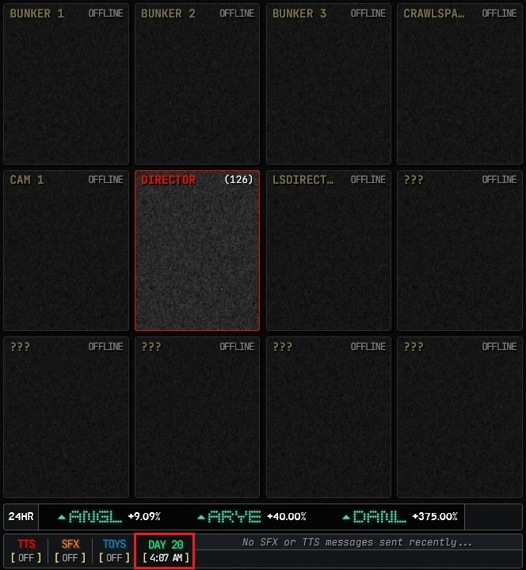Viewport: 526px width, 570px height.
Task: Toggle the SFX setting
Action: (x=71, y=551)
